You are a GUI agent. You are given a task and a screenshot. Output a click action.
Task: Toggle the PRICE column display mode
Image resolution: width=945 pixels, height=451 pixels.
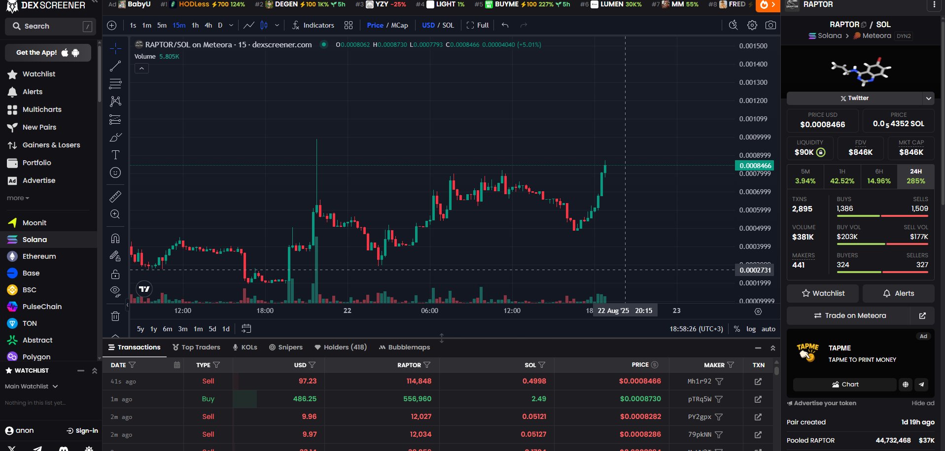coord(655,365)
